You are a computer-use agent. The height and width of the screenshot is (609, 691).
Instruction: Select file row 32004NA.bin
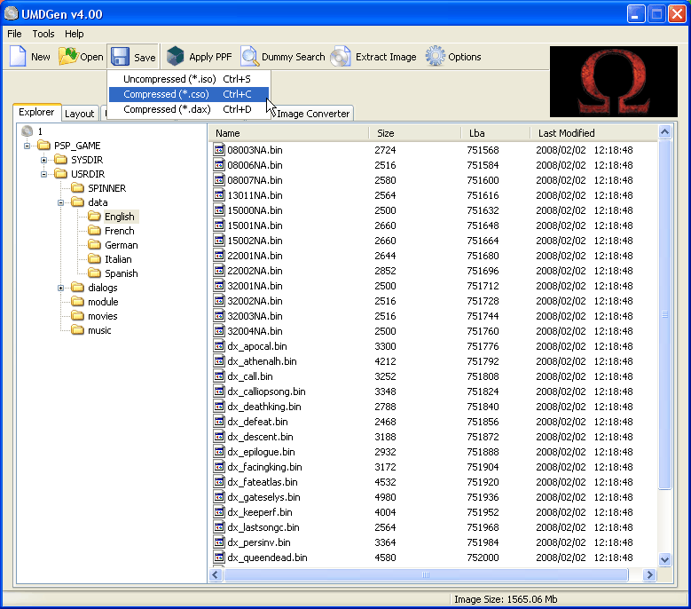pyautogui.click(x=433, y=331)
